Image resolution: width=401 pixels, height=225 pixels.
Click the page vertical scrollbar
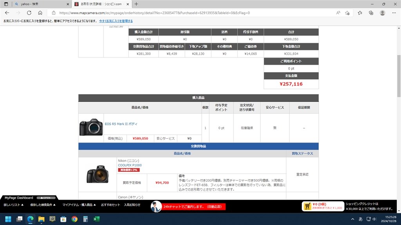[399, 76]
